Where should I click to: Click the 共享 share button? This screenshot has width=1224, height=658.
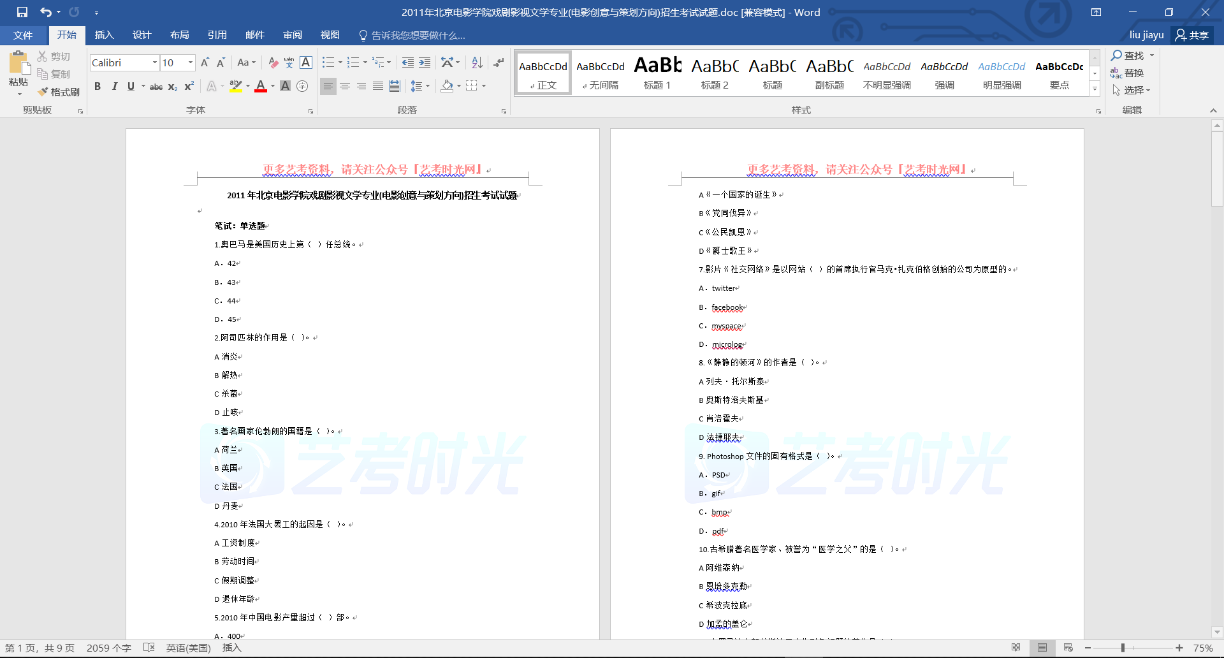1192,35
